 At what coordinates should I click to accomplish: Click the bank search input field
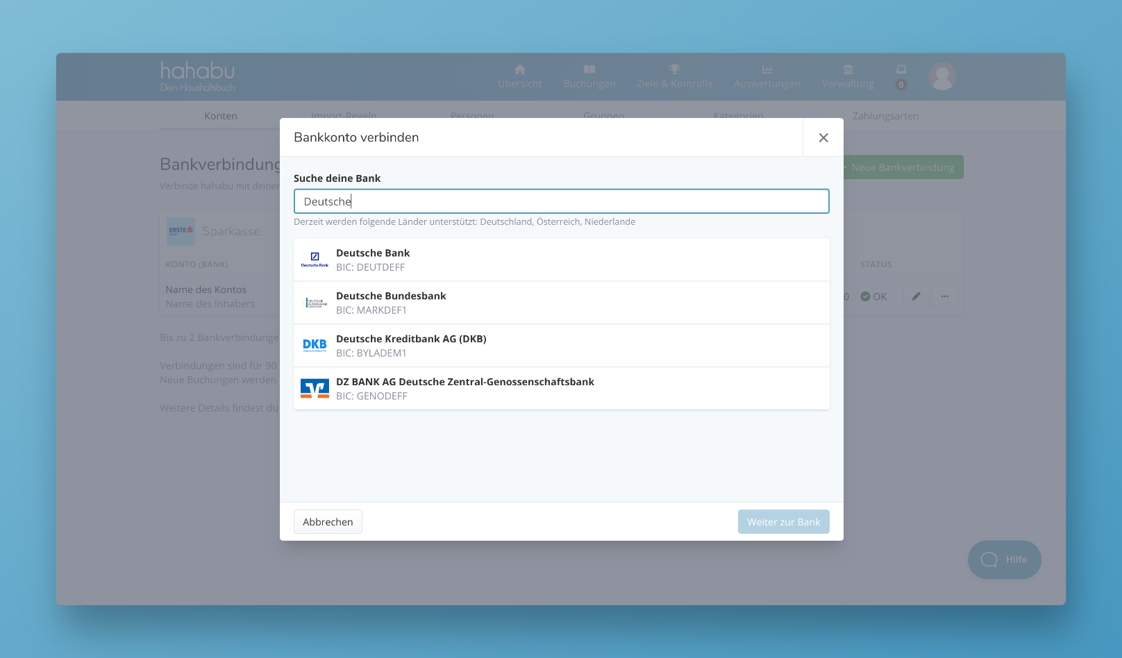click(561, 201)
